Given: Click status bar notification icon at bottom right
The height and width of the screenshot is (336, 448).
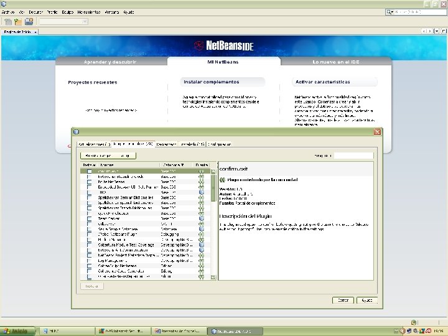Looking at the screenshot, I should [x=413, y=322].
